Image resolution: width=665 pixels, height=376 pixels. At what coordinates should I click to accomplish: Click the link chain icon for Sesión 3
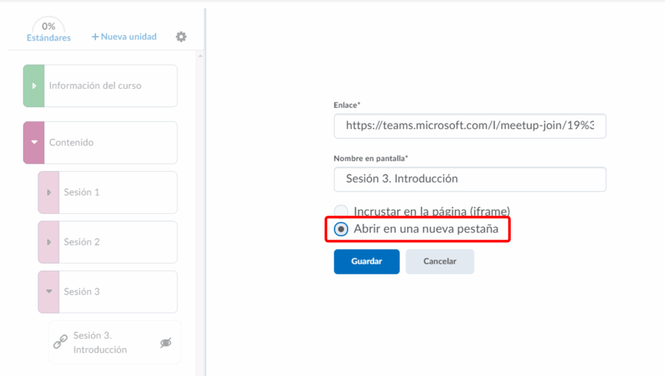point(60,342)
